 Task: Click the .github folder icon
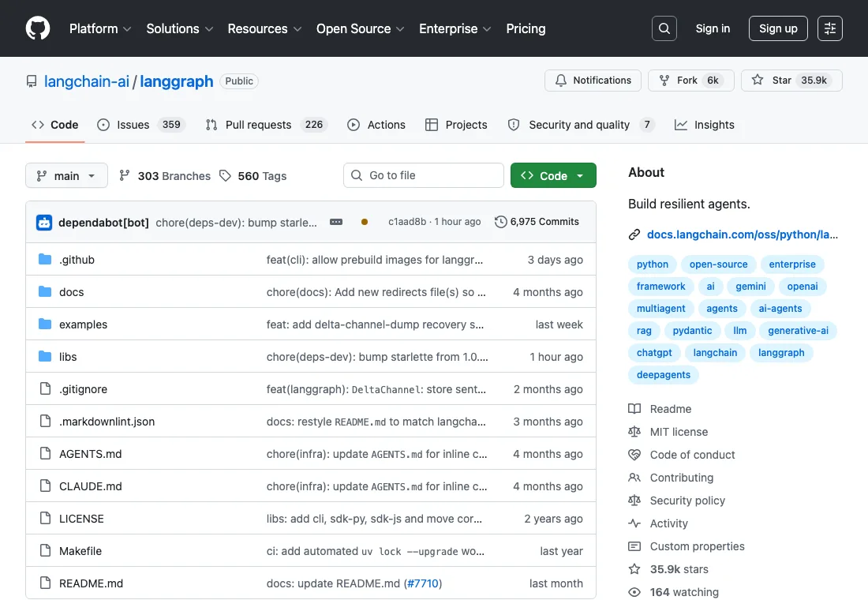[x=45, y=259]
